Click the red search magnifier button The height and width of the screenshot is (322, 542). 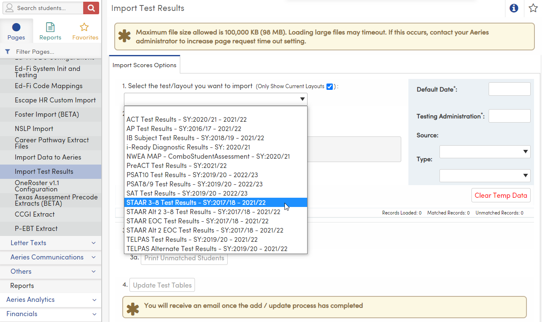pos(91,8)
